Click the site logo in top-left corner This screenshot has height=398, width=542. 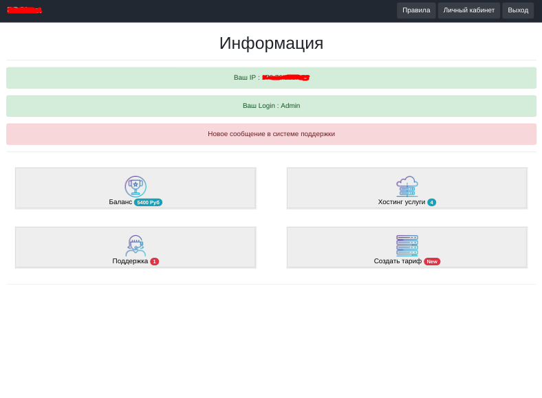tap(24, 10)
